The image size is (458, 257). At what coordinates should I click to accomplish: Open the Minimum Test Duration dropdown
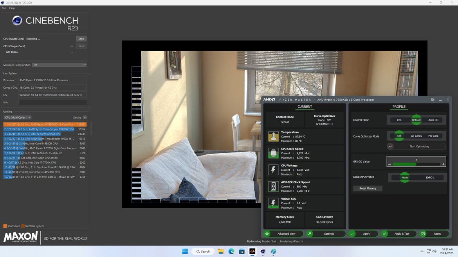pos(59,65)
